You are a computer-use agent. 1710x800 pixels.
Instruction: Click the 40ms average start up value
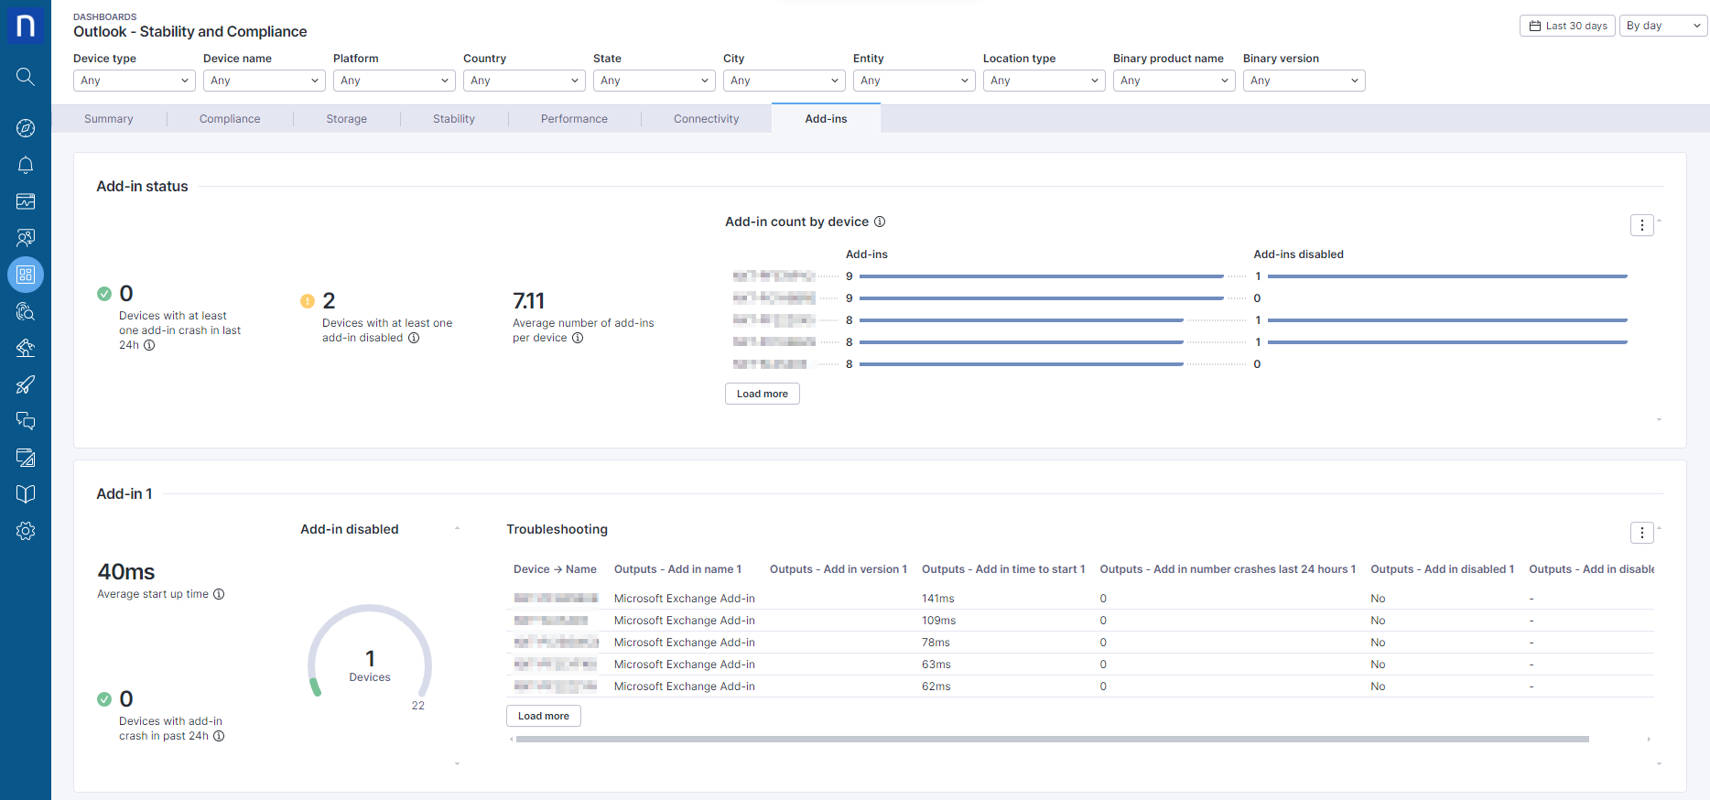tap(126, 572)
